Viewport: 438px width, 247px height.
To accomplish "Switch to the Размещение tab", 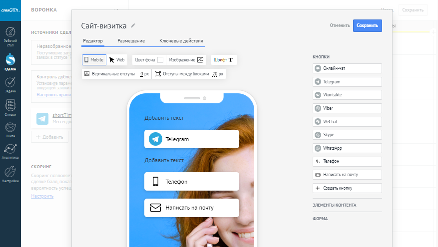I will point(131,41).
